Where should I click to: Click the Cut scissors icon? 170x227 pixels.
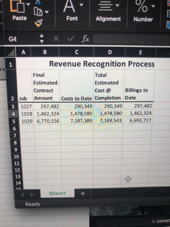[38, 2]
